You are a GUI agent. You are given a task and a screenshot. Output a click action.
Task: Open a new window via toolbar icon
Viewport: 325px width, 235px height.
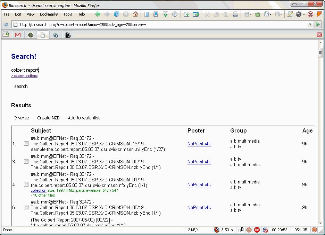tap(196, 14)
